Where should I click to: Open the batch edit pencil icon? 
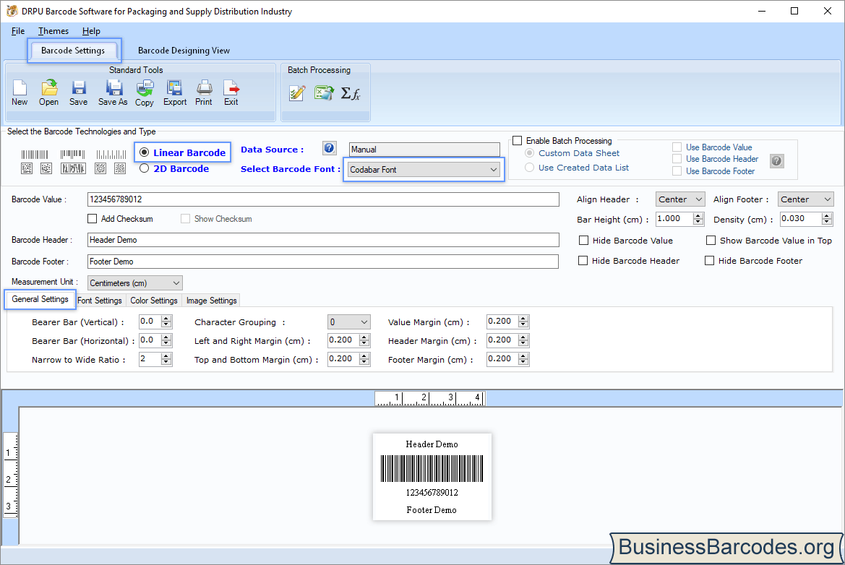[297, 93]
